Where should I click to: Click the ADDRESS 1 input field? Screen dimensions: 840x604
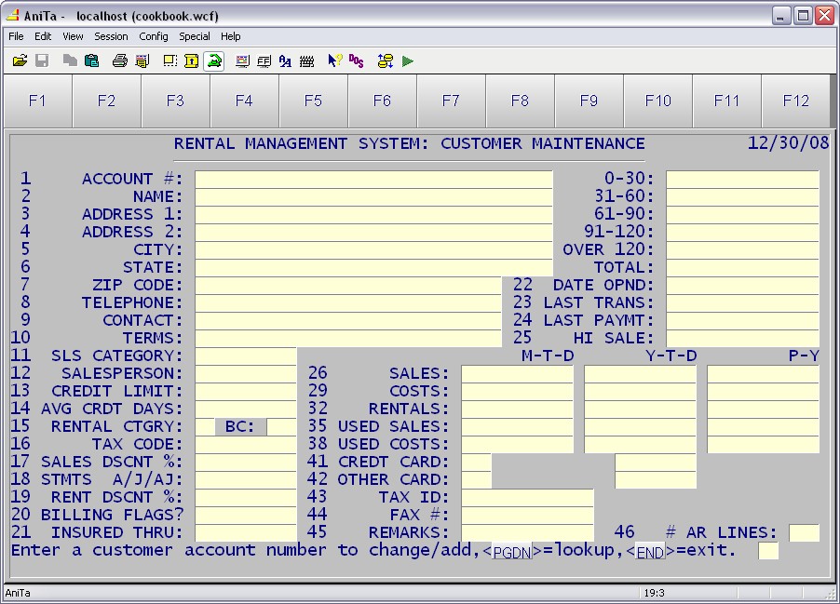click(373, 215)
